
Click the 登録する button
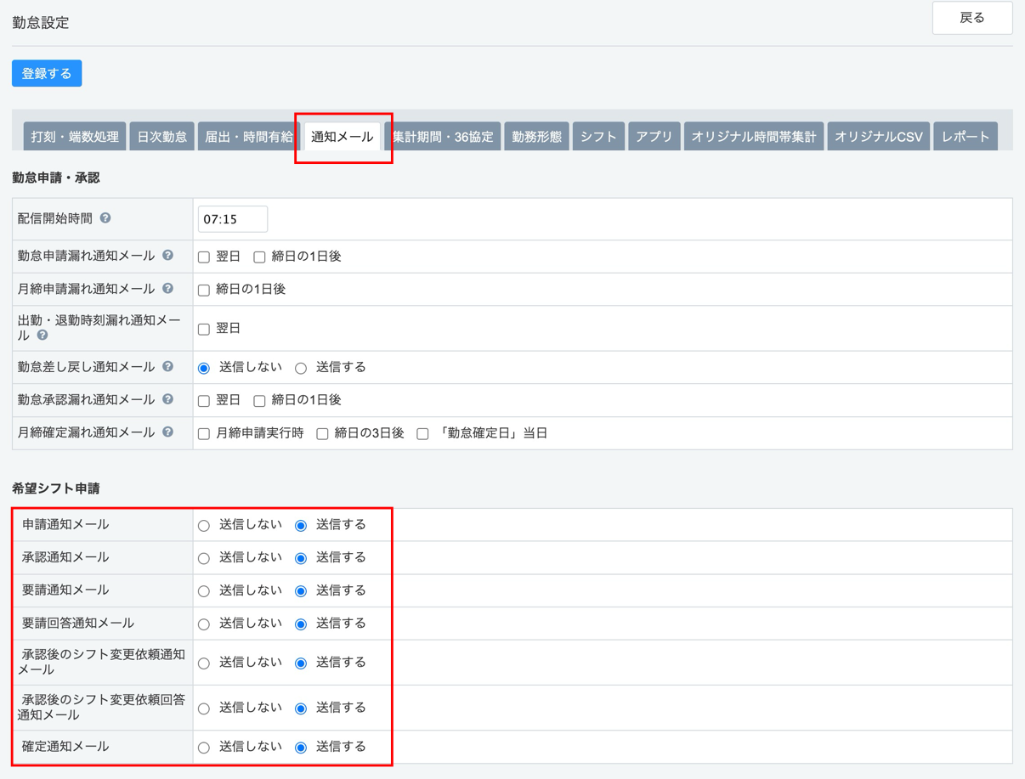[x=47, y=74]
